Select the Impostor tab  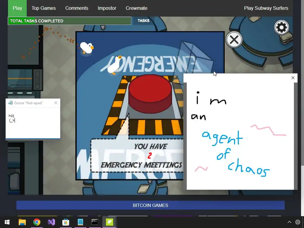pos(107,8)
